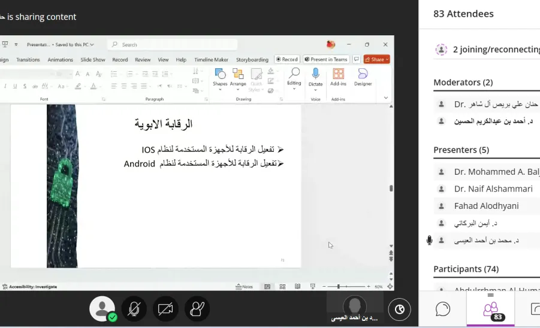Open the Timeline Maker tab
This screenshot has height=328, width=540.
tap(211, 59)
